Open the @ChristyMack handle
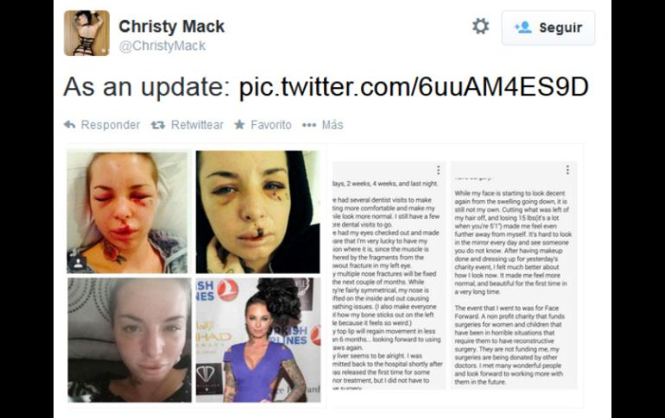The image size is (665, 418). 162,46
